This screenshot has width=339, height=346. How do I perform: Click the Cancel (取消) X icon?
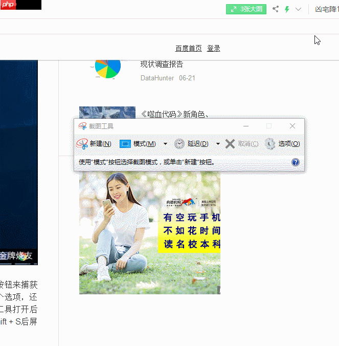(230, 144)
